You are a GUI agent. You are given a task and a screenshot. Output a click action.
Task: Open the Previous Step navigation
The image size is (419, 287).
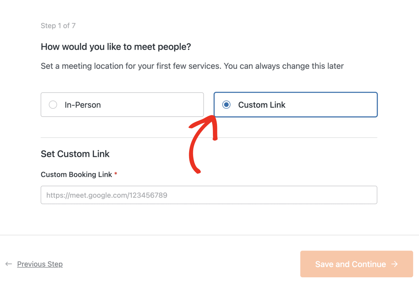point(40,264)
